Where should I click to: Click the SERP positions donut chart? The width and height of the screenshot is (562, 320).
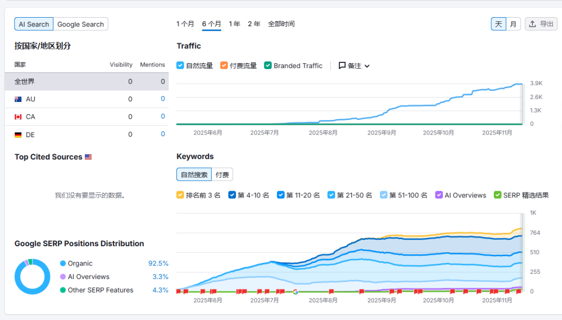pos(32,276)
